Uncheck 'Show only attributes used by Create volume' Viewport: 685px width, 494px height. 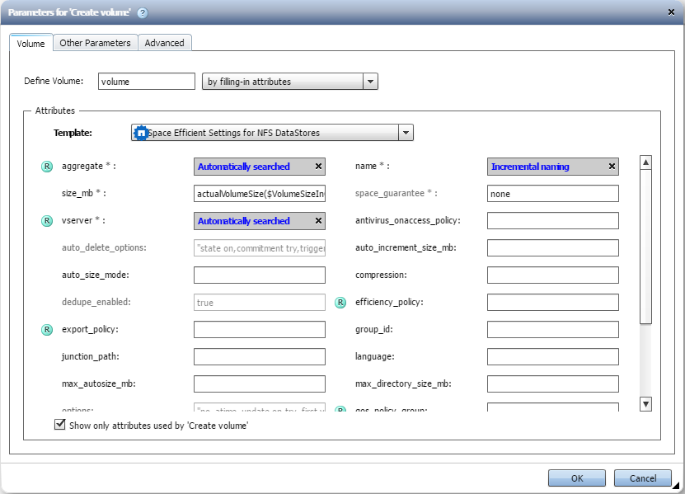click(60, 424)
